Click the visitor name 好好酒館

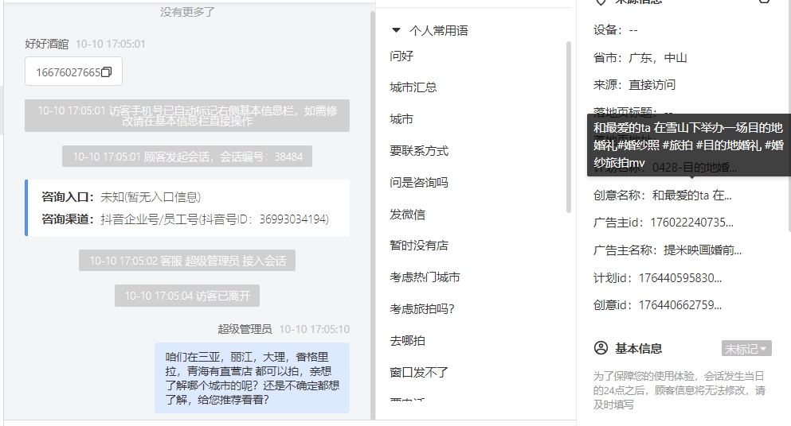(47, 44)
